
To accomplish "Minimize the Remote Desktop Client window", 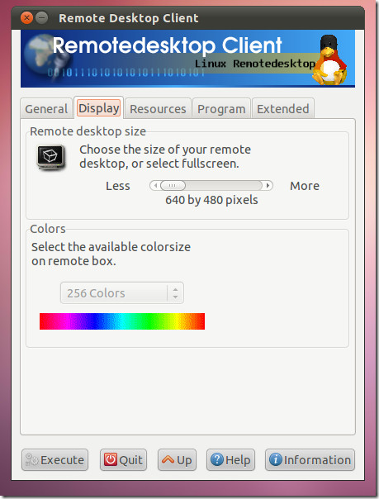I will pyautogui.click(x=41, y=18).
